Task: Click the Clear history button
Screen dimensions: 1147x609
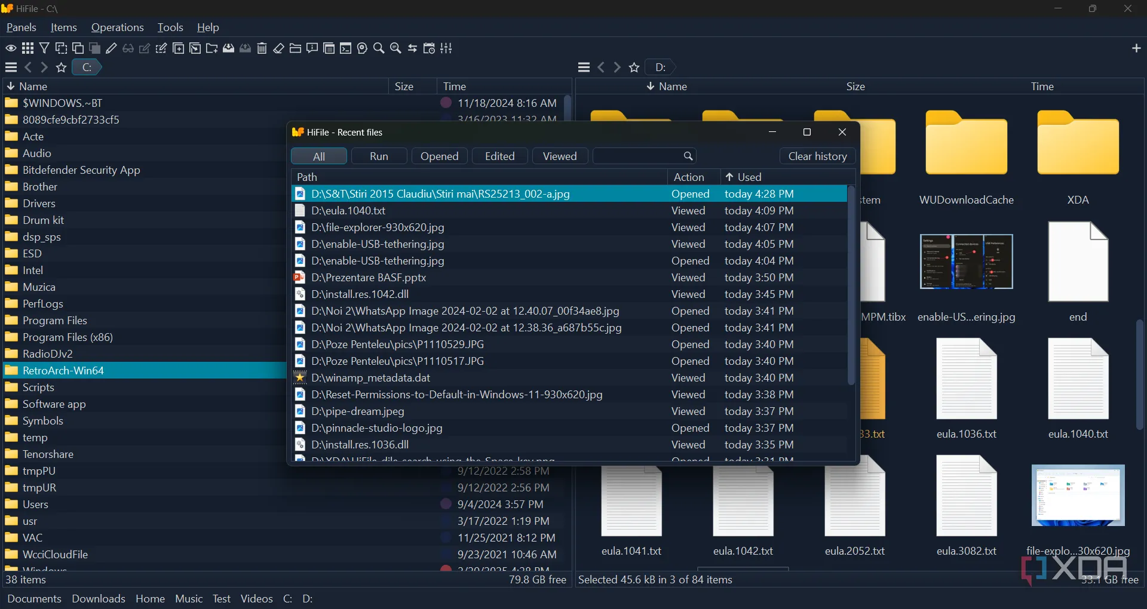Action: (818, 156)
